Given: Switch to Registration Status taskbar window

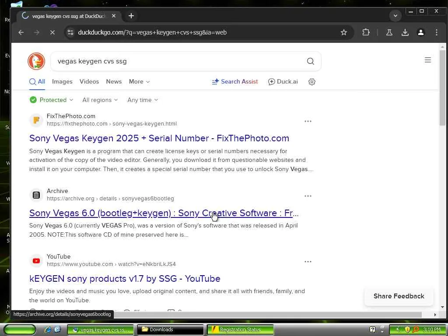Looking at the screenshot, I should [x=240, y=330].
